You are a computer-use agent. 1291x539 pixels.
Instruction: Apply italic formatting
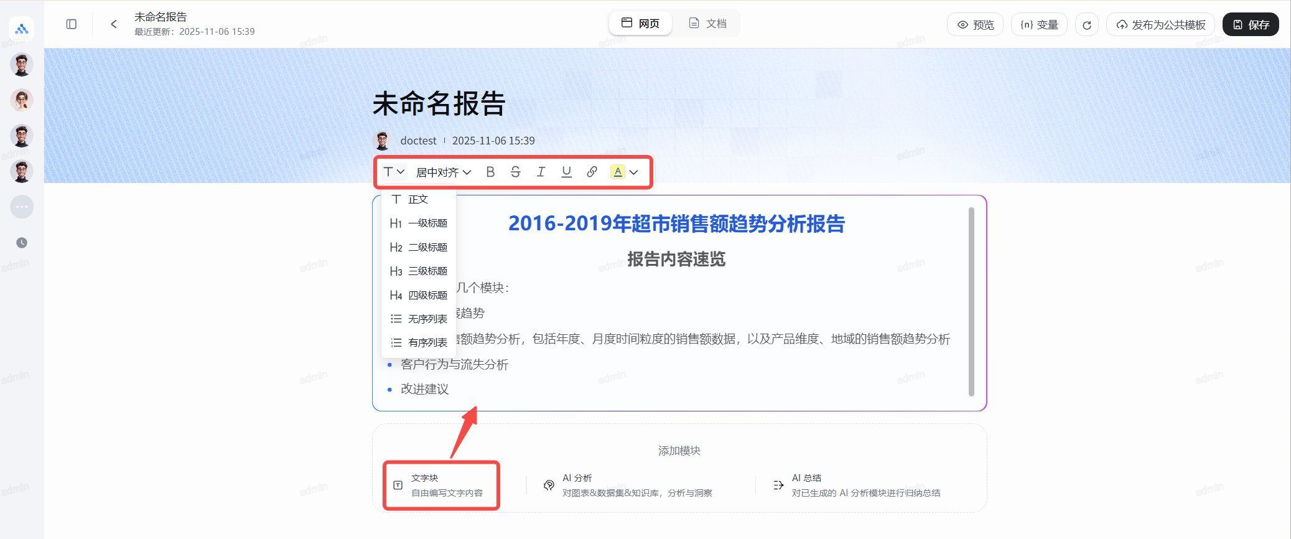coord(541,172)
